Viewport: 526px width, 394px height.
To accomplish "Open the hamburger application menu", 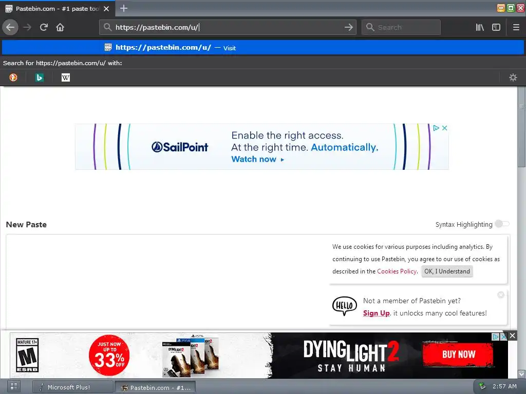I will pos(516,27).
